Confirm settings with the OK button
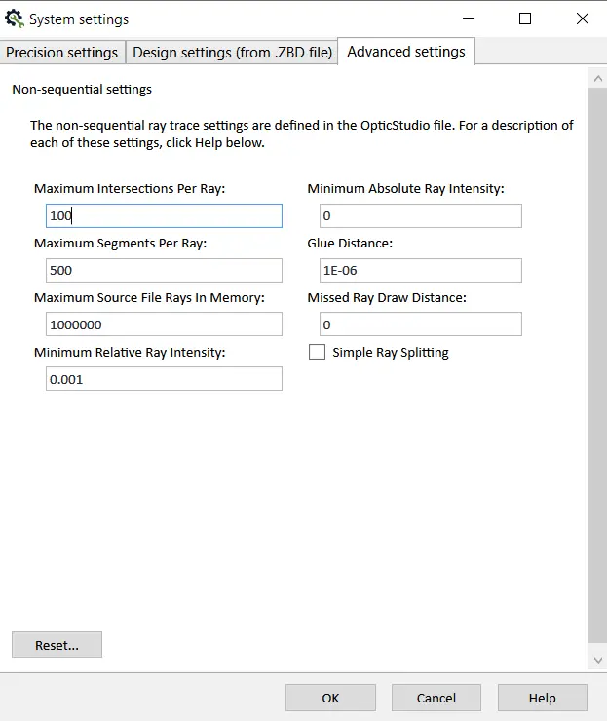The width and height of the screenshot is (607, 721). (x=330, y=698)
